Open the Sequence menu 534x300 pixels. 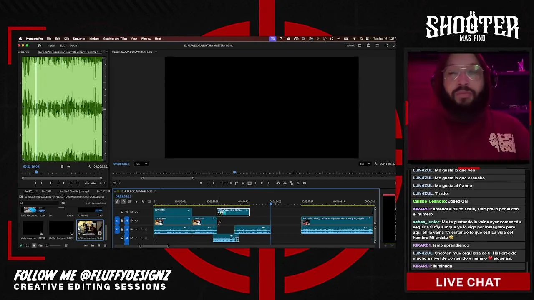(x=79, y=39)
